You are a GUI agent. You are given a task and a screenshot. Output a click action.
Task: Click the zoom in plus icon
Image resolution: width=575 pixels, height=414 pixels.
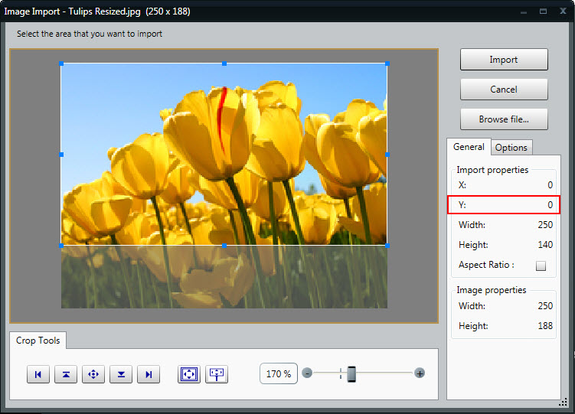tap(420, 373)
